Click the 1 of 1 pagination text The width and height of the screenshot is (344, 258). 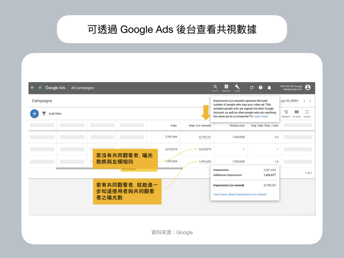pos(308,173)
